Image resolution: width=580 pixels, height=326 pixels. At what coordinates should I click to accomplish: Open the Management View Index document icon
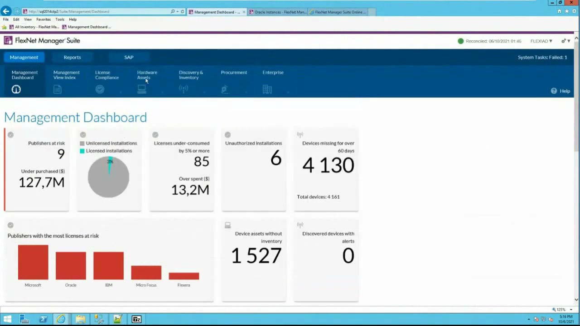58,90
